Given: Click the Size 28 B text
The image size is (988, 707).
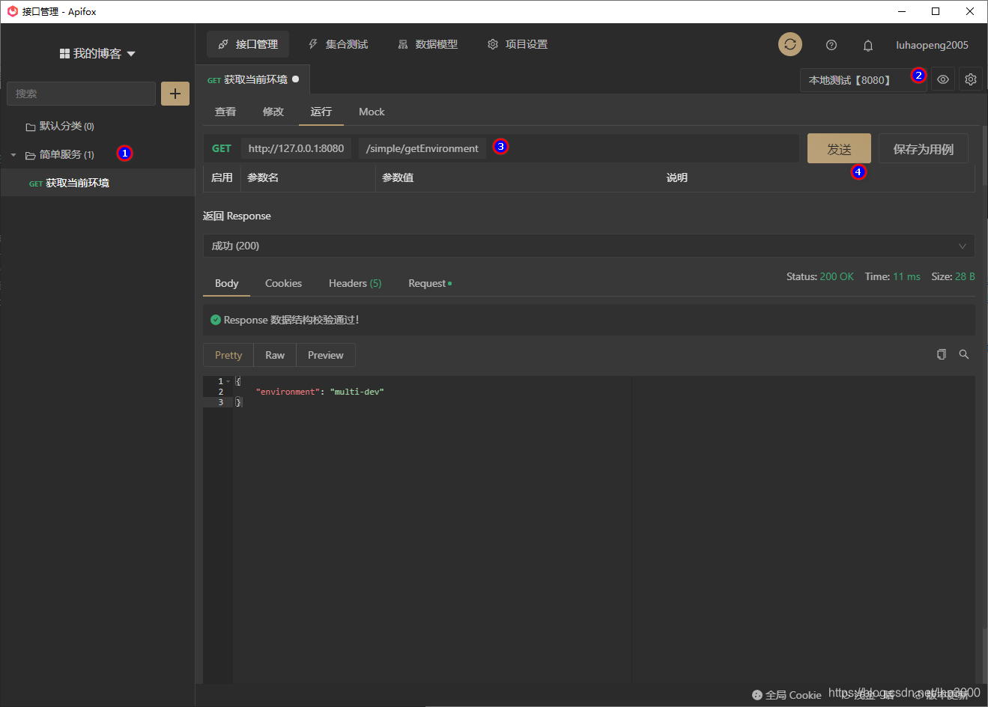Looking at the screenshot, I should tap(953, 276).
